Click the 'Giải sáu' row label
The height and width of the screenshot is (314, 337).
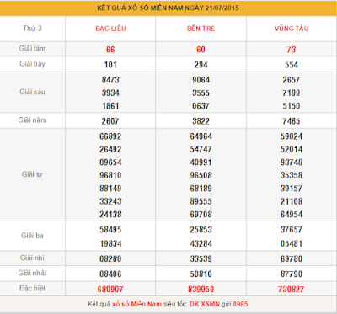[32, 92]
